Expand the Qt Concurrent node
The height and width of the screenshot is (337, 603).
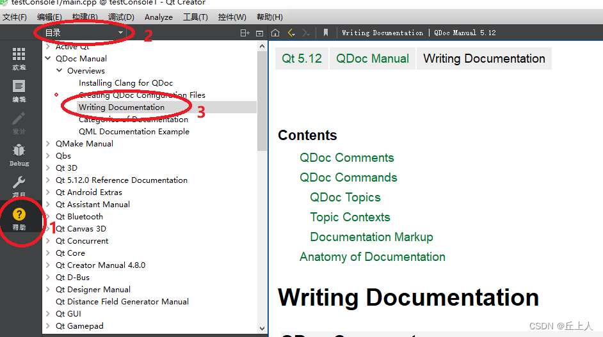tap(48, 240)
